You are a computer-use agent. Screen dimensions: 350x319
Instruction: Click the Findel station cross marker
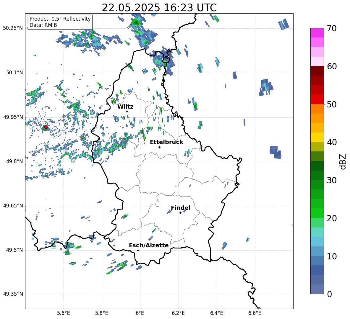180,213
